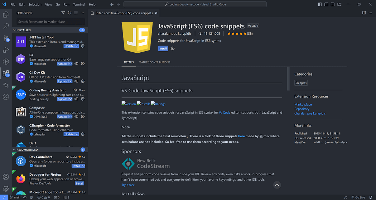The width and height of the screenshot is (376, 200).
Task: Open Update dropdown arrow for C# Dev Kit
Action: pyautogui.click(x=71, y=81)
